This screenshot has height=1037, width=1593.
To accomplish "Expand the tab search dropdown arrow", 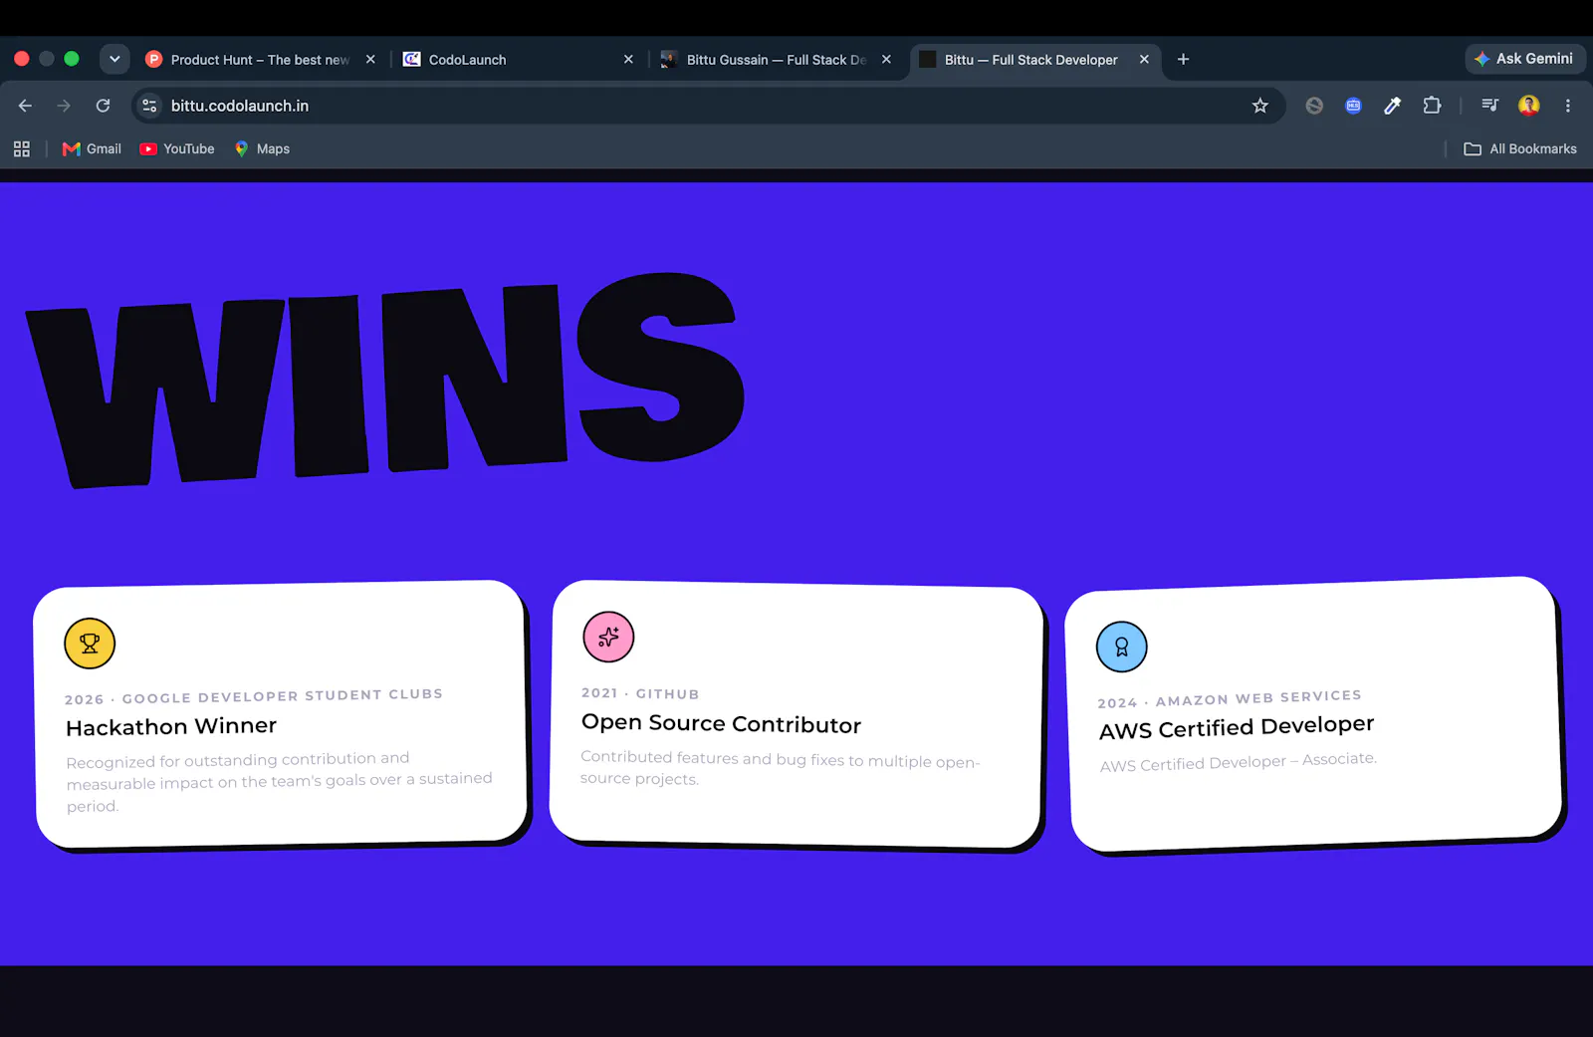I will (114, 59).
